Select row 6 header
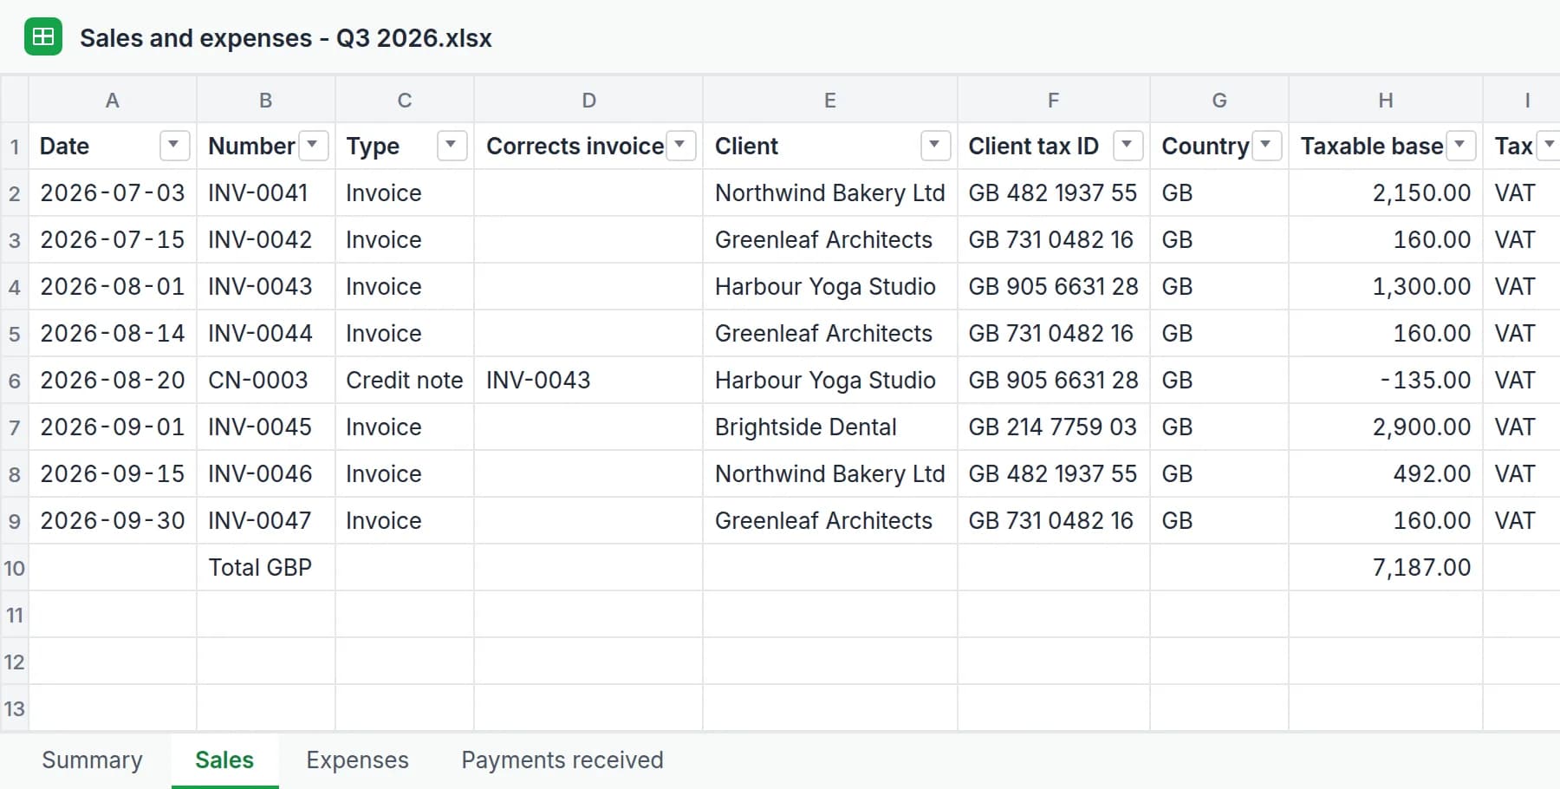Screen dimensions: 1560x789 pyautogui.click(x=15, y=381)
